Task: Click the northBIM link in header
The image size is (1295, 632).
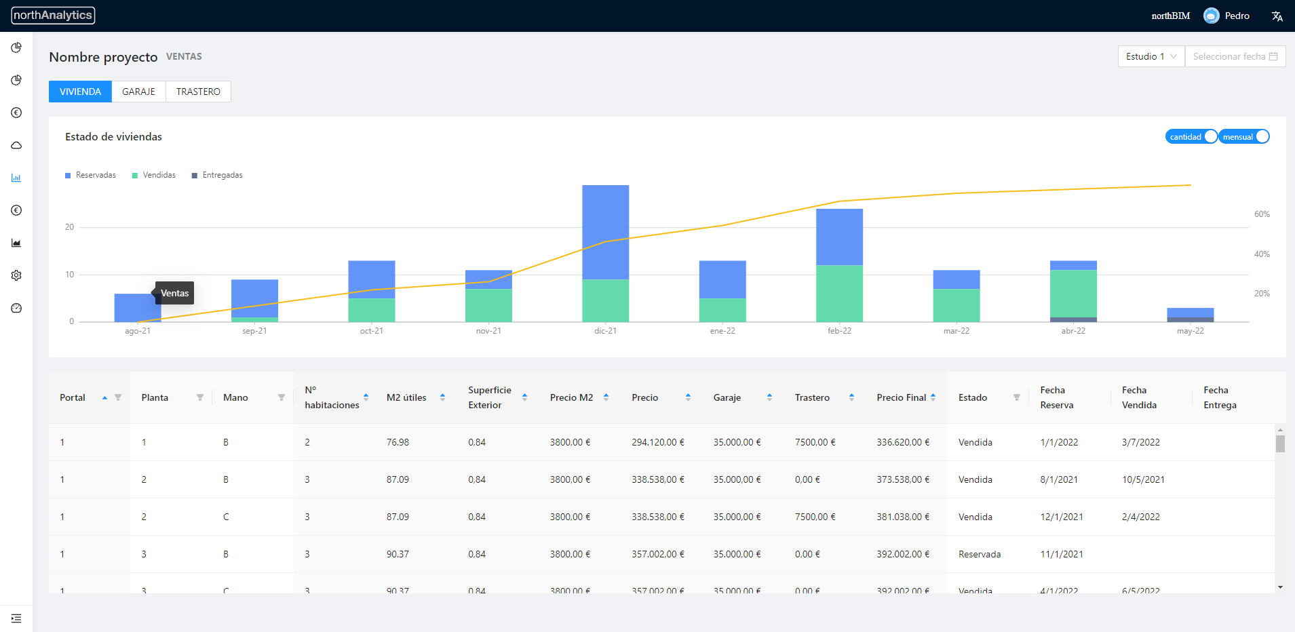Action: (1170, 16)
